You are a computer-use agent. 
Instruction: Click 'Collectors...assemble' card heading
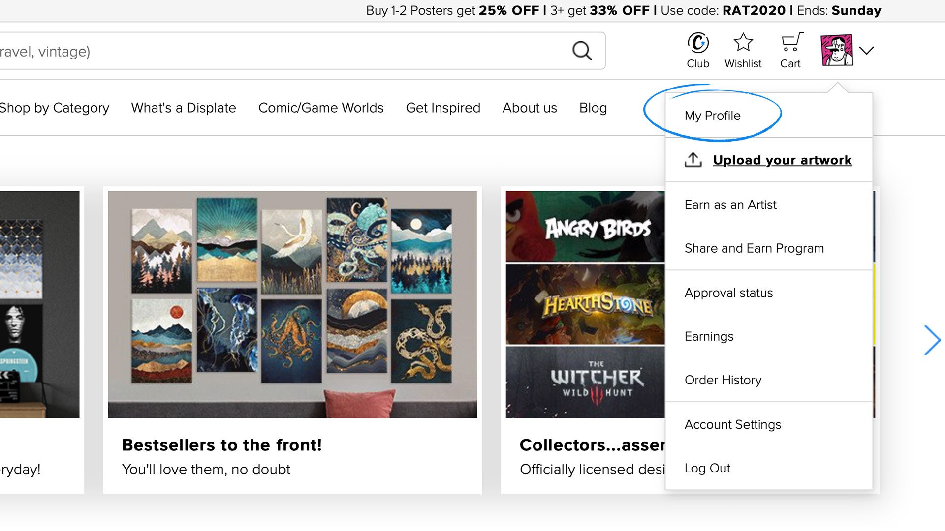point(592,445)
